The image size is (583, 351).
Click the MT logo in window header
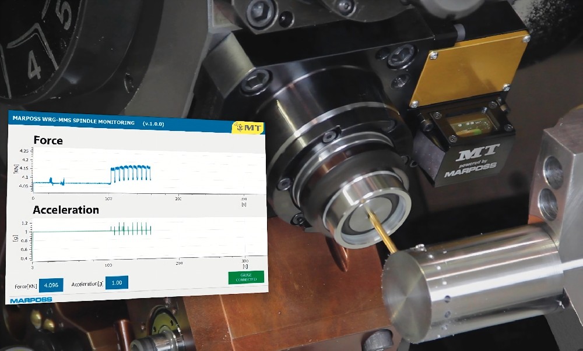(x=248, y=127)
